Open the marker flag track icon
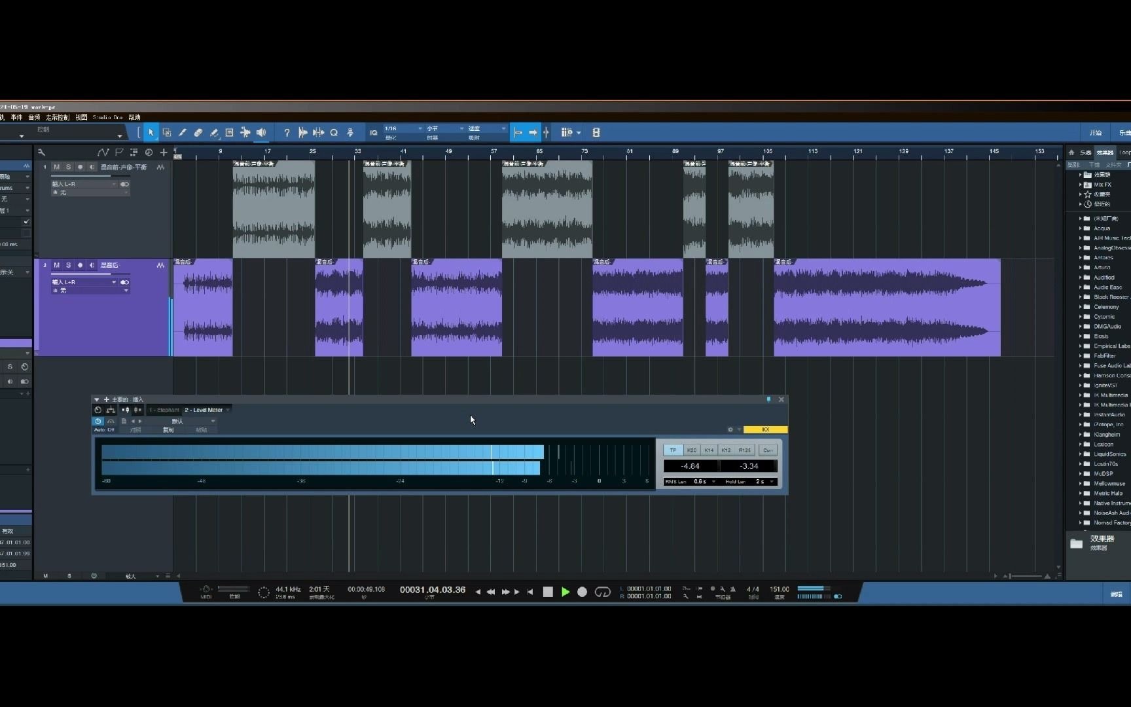This screenshot has height=707, width=1131. [118, 153]
